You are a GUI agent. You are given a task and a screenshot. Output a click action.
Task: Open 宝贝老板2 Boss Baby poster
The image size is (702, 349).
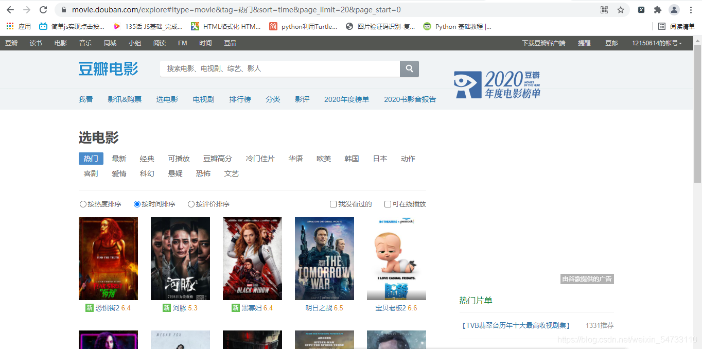click(396, 258)
